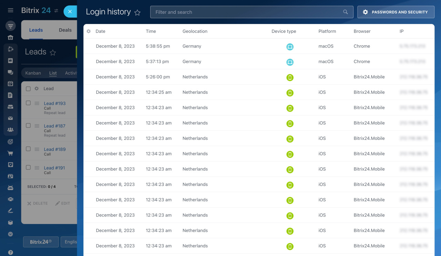Click the mail envelope sidebar icon
This screenshot has width=441, height=256.
coord(10,118)
